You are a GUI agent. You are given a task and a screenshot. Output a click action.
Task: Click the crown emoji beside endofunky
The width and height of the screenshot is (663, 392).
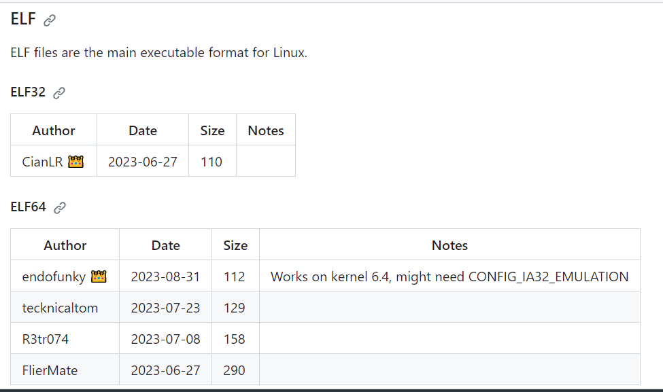click(99, 277)
